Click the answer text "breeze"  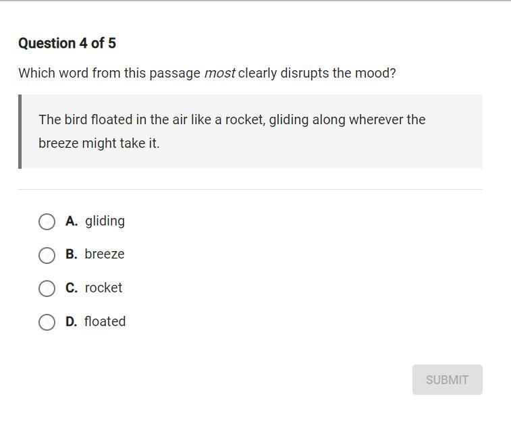[105, 254]
